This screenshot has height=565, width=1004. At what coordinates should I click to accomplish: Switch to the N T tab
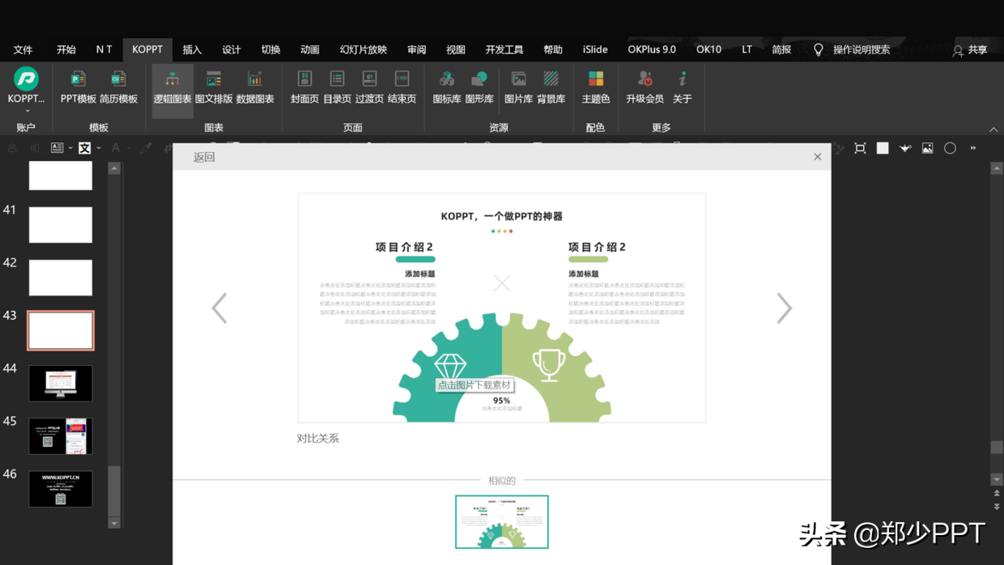tap(104, 50)
